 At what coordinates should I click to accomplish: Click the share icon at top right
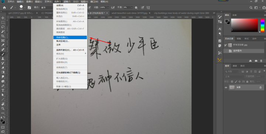tap(264, 7)
